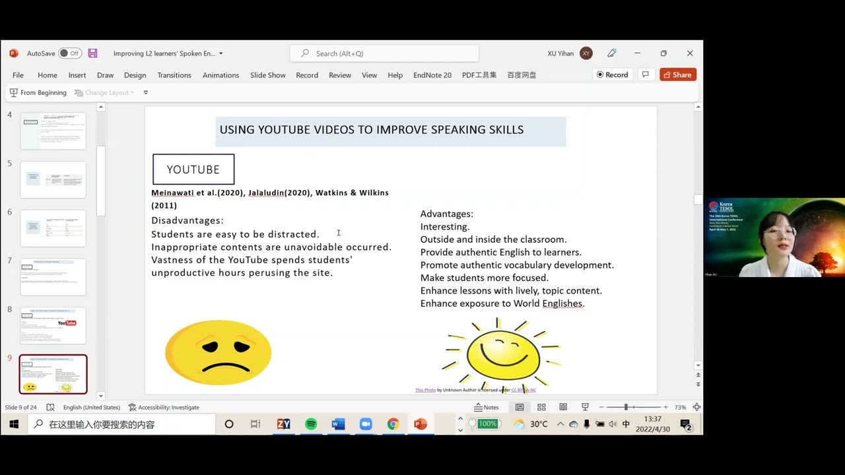Click the Save icon in title bar

[92, 53]
